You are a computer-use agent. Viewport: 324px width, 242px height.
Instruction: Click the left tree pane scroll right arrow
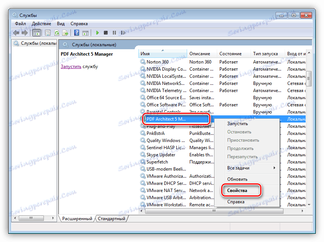53,218
